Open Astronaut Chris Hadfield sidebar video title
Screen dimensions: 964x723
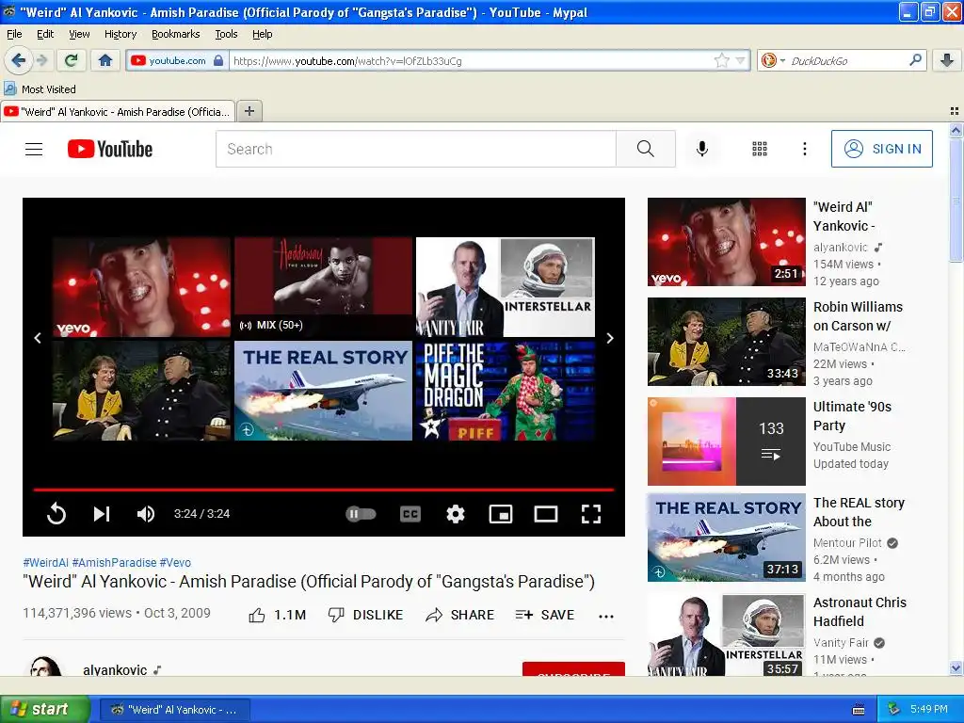point(860,612)
